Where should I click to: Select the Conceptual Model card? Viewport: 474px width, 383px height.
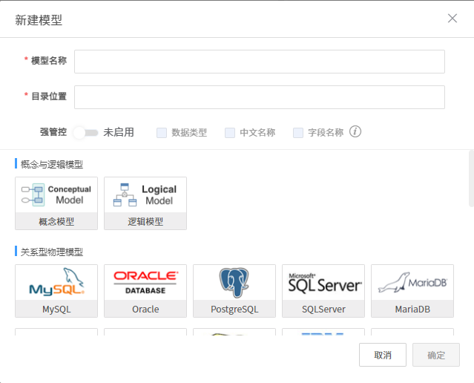[x=56, y=203]
